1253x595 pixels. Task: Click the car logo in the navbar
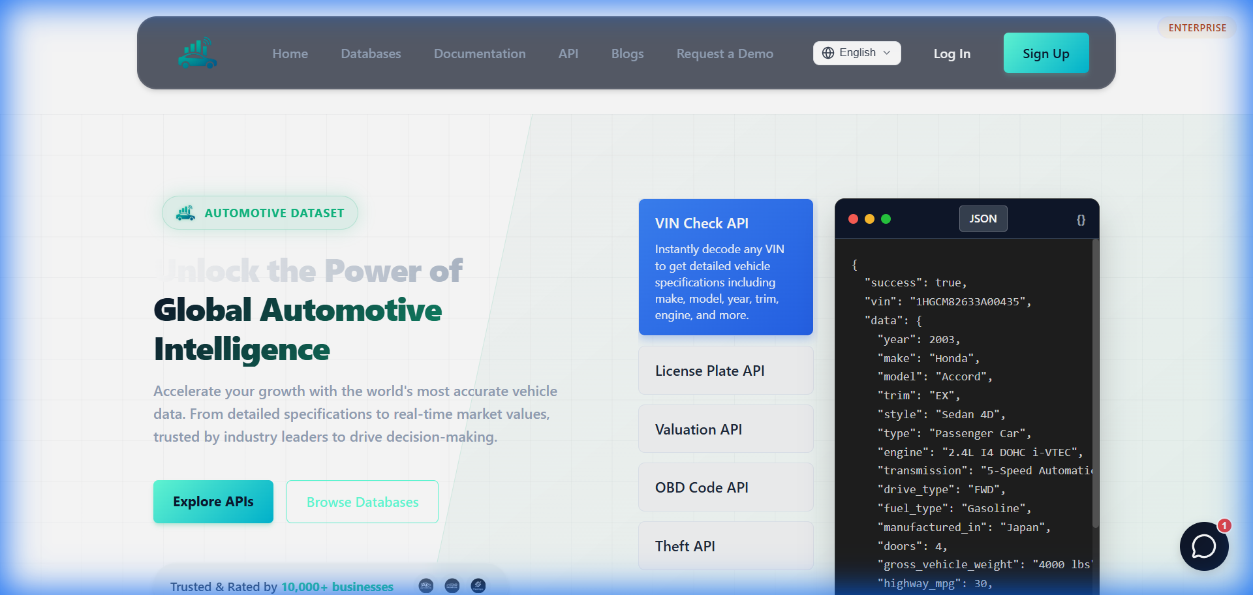point(196,53)
